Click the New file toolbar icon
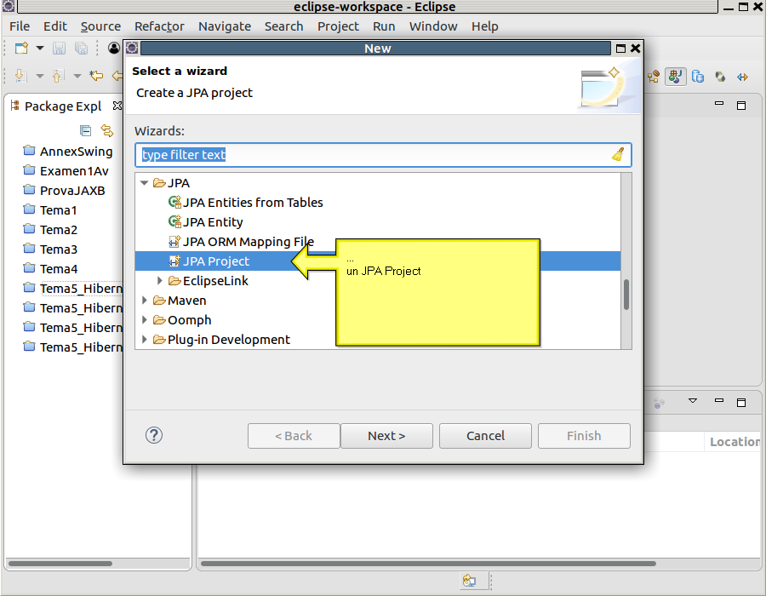The height and width of the screenshot is (596, 766). click(x=21, y=48)
